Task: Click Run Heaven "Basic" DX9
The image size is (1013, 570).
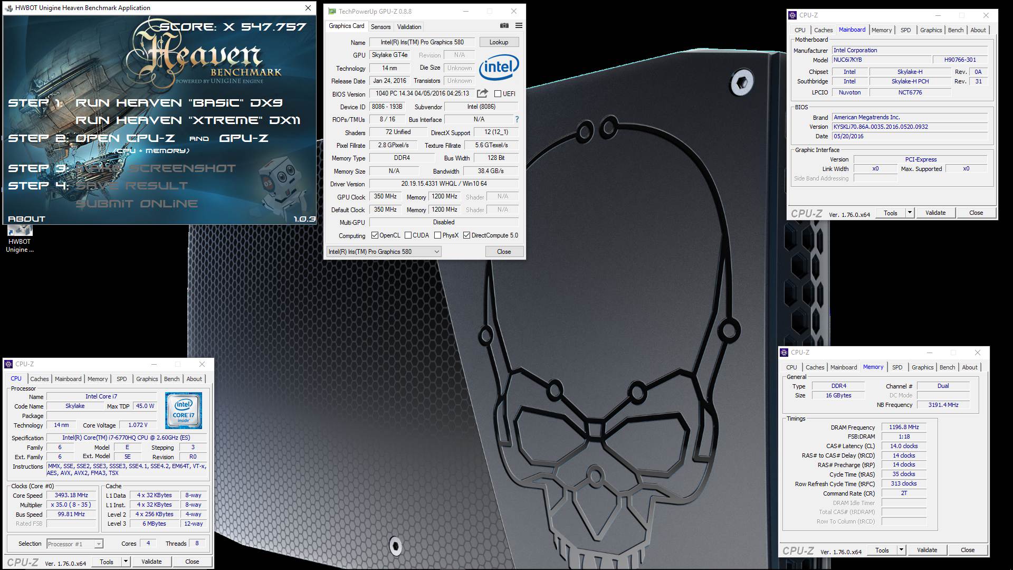Action: pyautogui.click(x=179, y=103)
